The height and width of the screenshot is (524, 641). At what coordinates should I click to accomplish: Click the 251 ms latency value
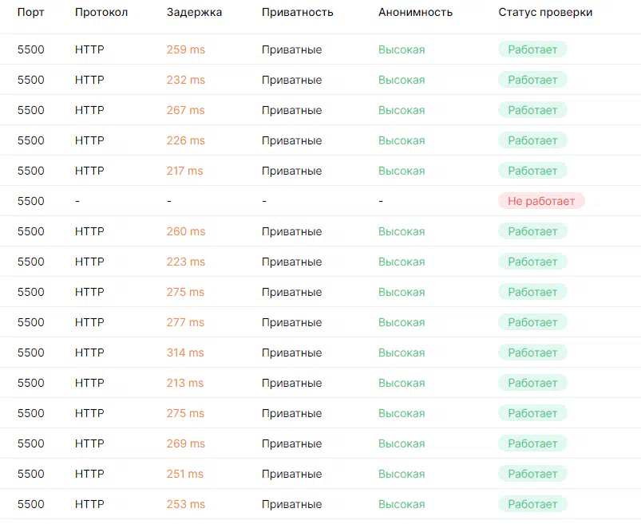point(184,474)
